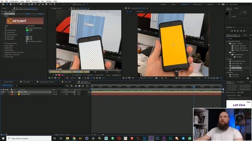Image resolution: width=252 pixels, height=141 pixels.
Task: Open the Windows Start menu
Action: 3,138
